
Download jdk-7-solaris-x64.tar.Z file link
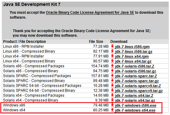coord(134,96)
